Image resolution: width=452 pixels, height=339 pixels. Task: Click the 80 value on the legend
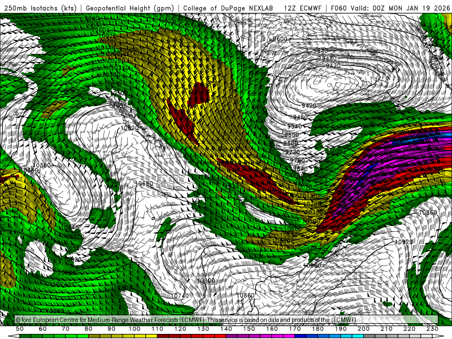pos(89,329)
